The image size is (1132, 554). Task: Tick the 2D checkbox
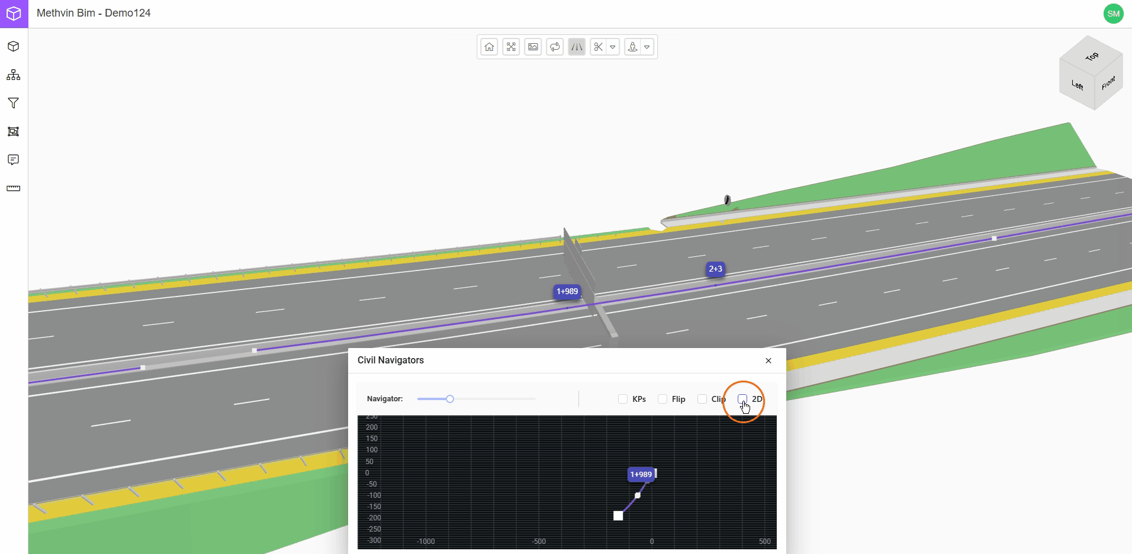(742, 399)
